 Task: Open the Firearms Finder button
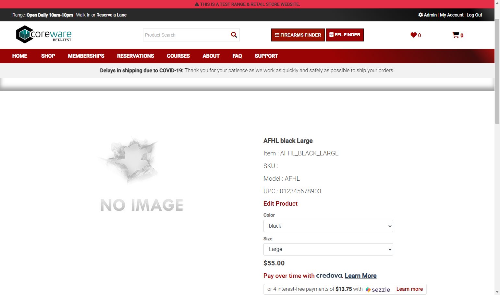coord(298,35)
